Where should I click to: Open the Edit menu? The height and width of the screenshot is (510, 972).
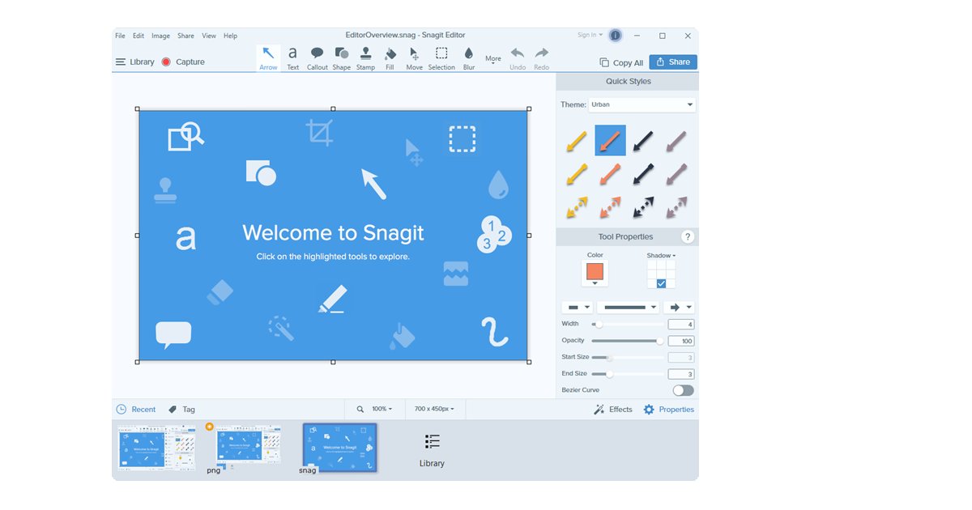click(x=139, y=36)
